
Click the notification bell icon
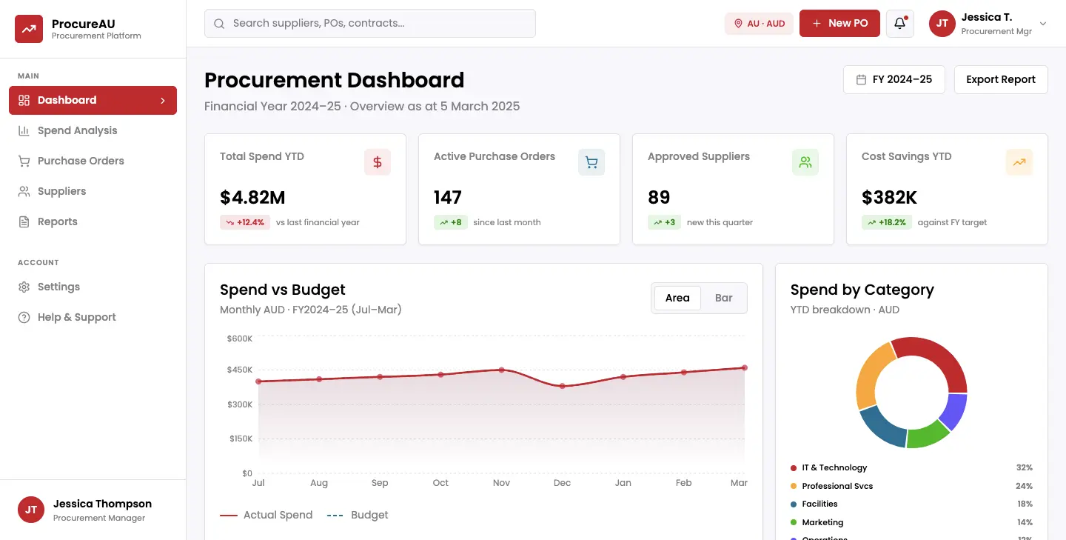pos(899,24)
